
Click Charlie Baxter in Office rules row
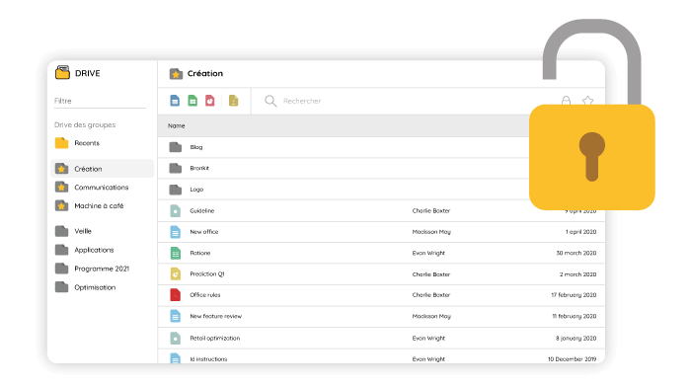(431, 295)
